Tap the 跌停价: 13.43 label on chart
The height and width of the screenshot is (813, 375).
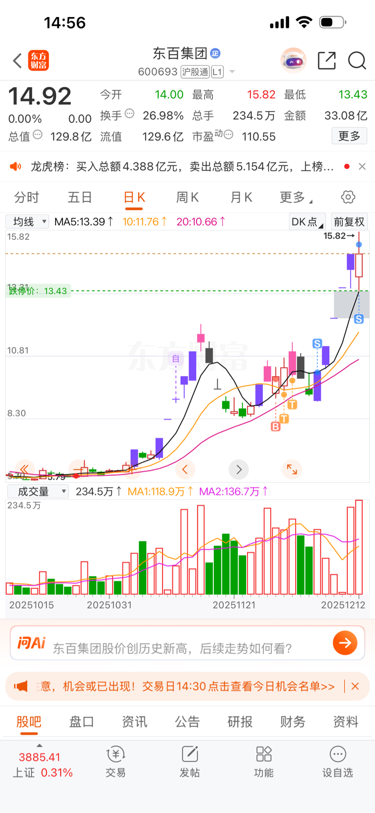(38, 291)
